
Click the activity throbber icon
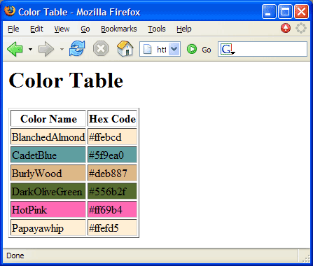coord(301,28)
